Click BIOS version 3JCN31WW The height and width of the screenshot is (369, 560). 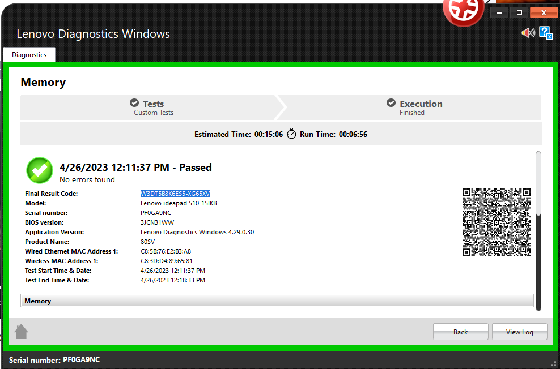point(157,222)
